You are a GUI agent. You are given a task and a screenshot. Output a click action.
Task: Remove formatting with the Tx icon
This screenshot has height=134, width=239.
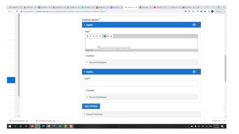click(x=100, y=36)
